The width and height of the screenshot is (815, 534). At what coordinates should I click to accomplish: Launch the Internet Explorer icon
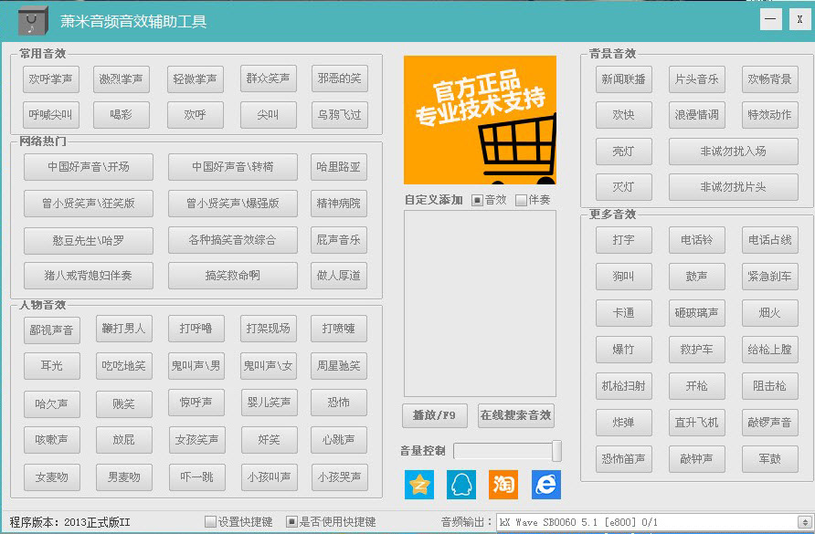pyautogui.click(x=545, y=484)
